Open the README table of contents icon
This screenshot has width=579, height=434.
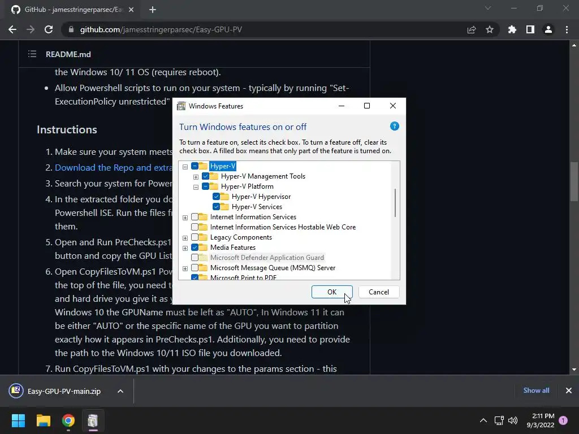coord(32,54)
